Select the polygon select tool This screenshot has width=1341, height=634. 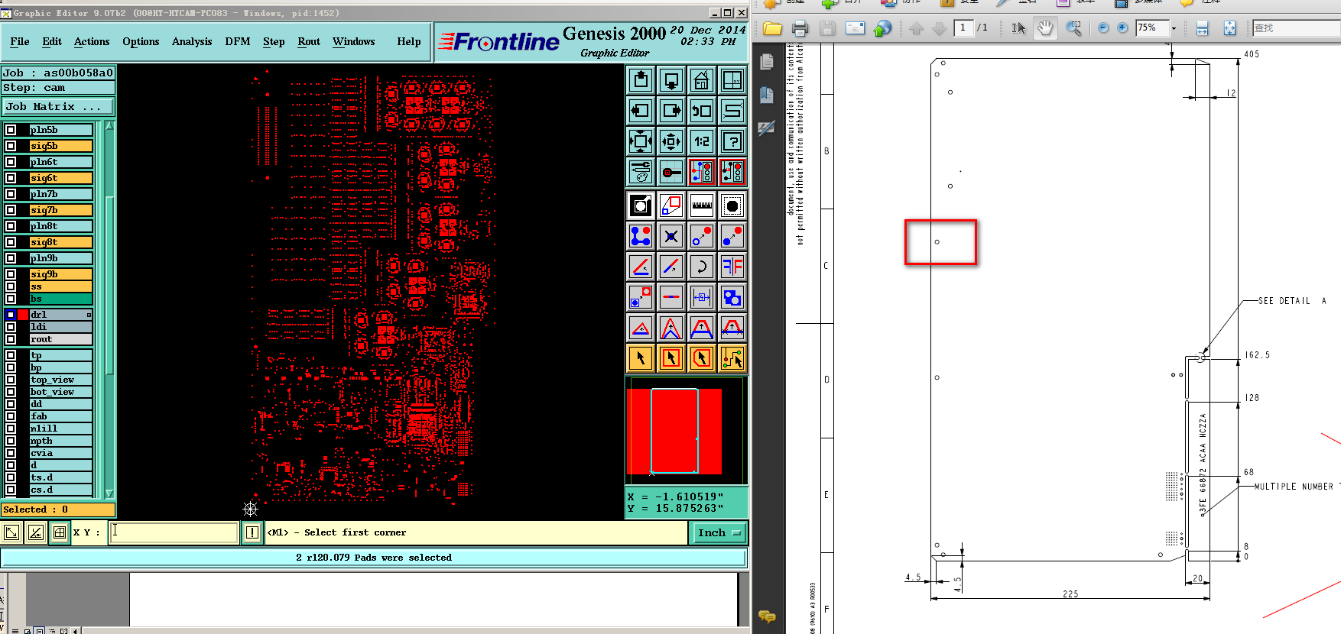(702, 358)
